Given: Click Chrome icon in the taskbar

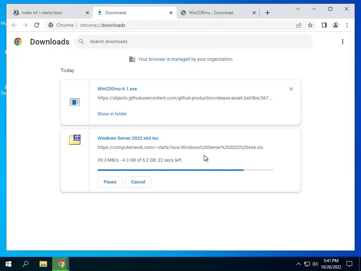Looking at the screenshot, I should coord(61,264).
